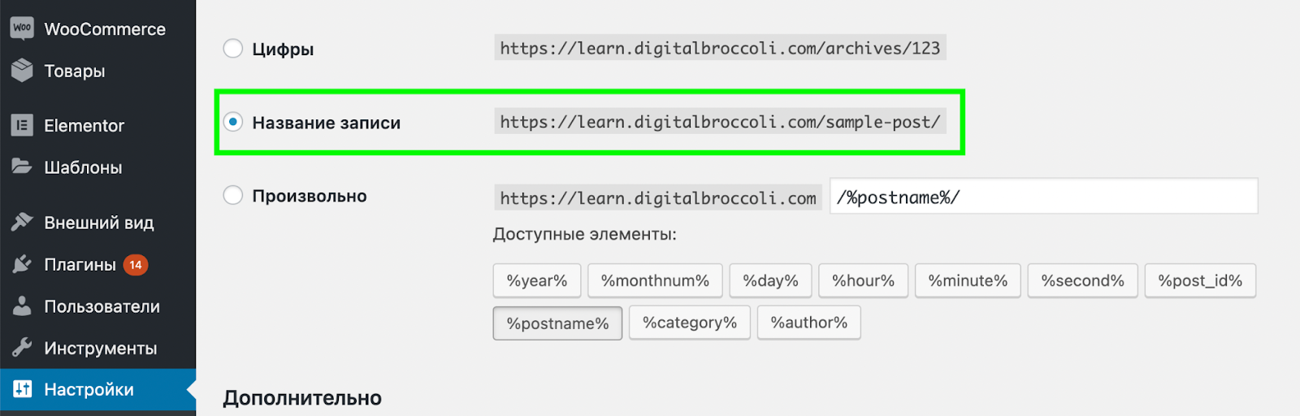Click the WooCommerce logo icon
This screenshot has width=1300, height=416.
(x=22, y=28)
